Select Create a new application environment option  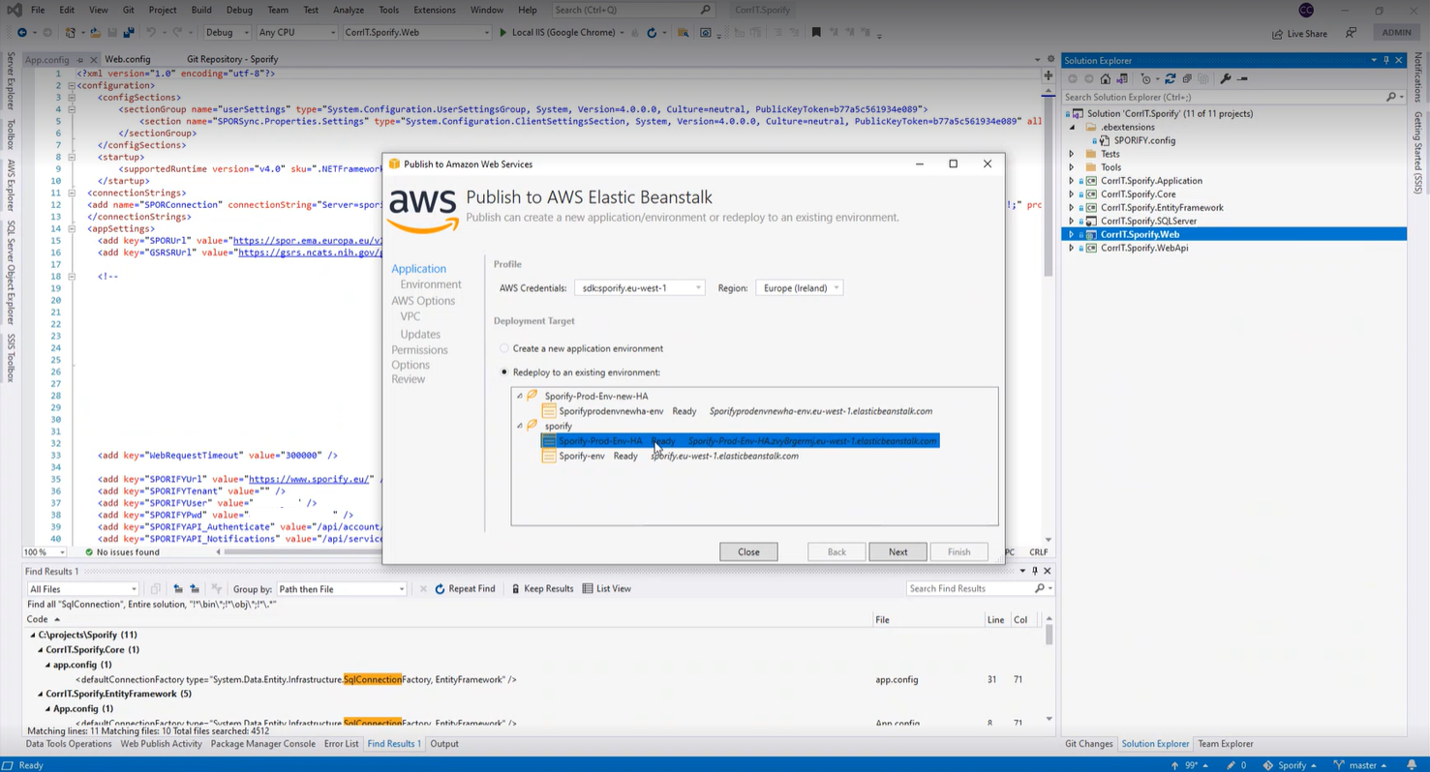pyautogui.click(x=504, y=348)
